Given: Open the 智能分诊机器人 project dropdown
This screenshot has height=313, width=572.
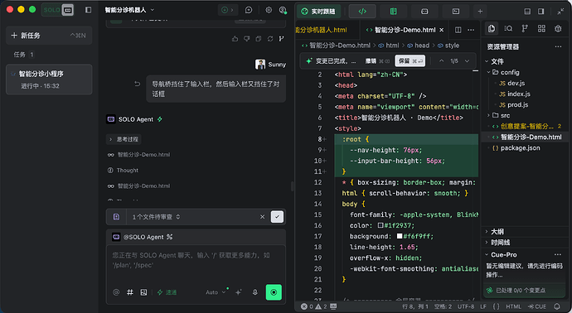Looking at the screenshot, I should tap(129, 10).
